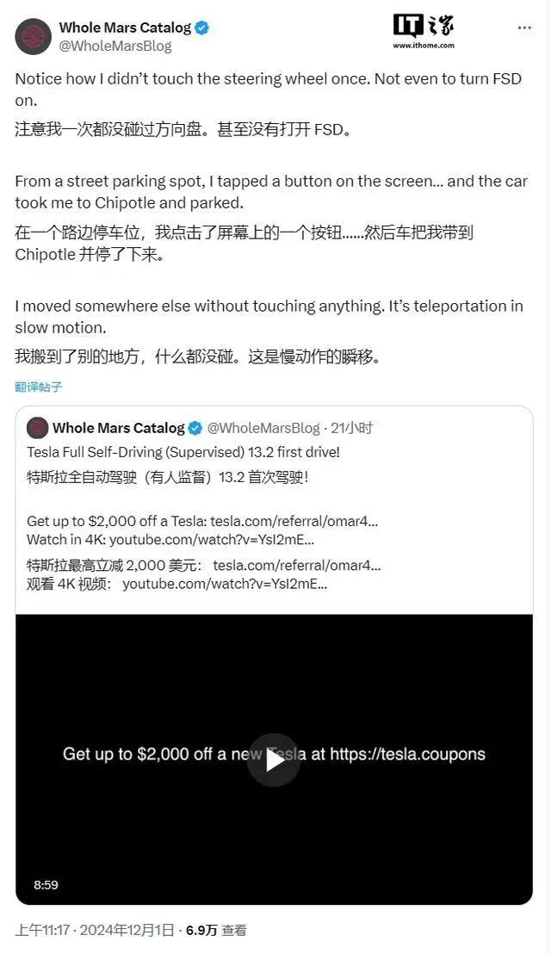Click the verified badge in quoted tweet

[195, 428]
